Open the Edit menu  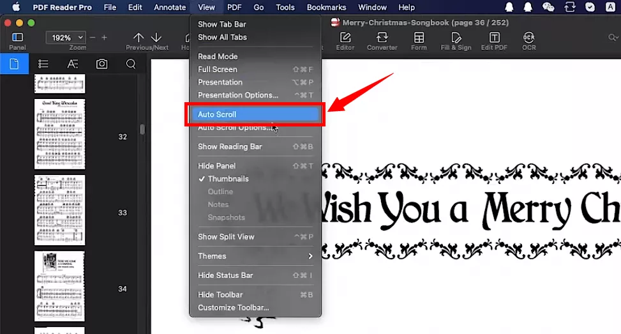pos(135,7)
